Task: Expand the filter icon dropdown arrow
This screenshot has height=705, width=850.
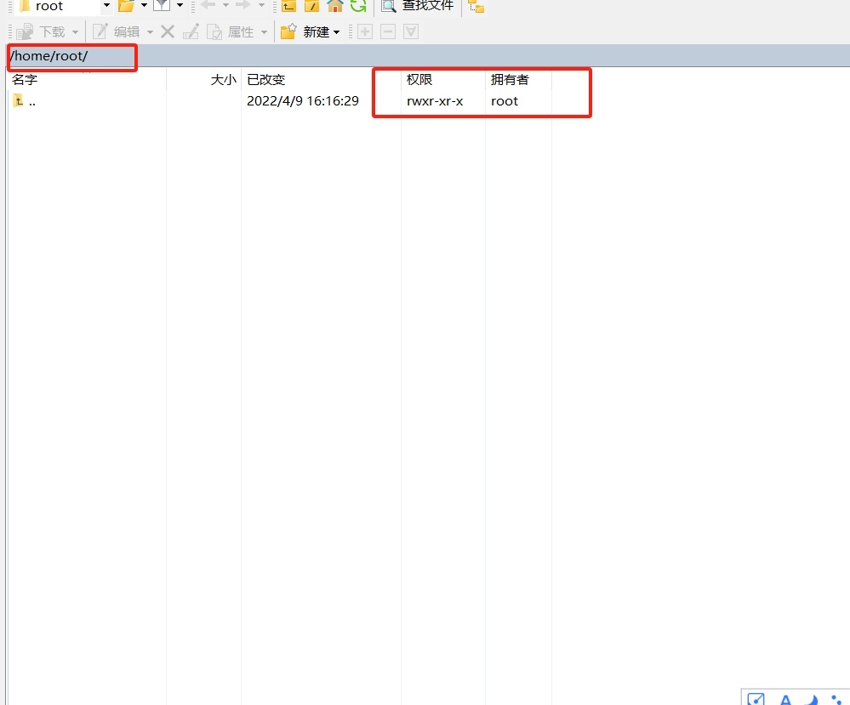Action: (x=180, y=6)
